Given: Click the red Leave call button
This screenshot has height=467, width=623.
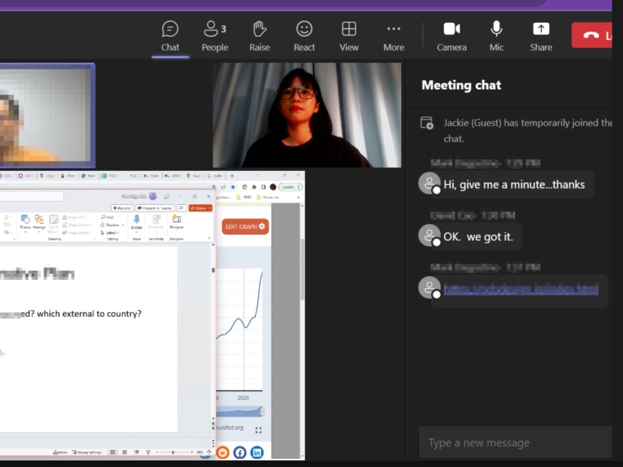Looking at the screenshot, I should [x=592, y=35].
